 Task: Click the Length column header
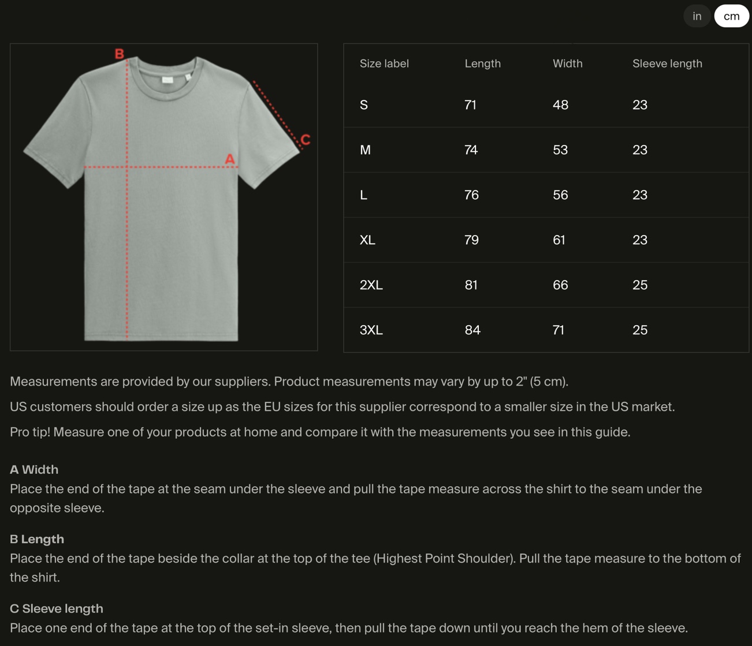(x=482, y=64)
